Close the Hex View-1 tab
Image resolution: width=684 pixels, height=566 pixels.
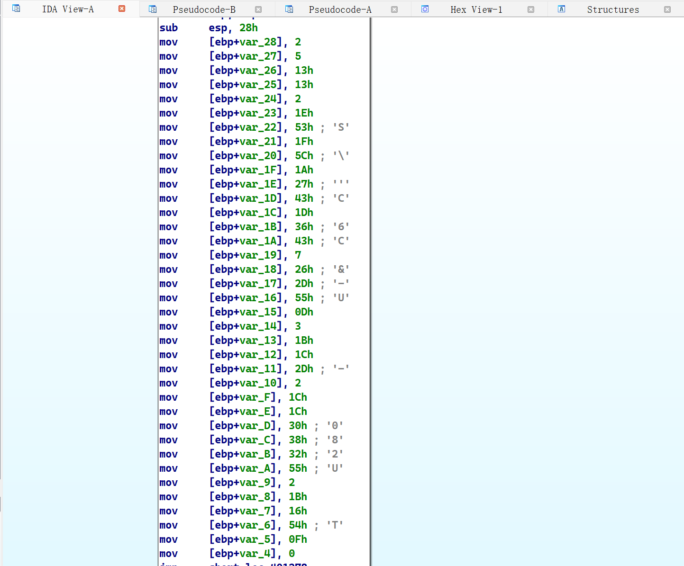coord(530,9)
